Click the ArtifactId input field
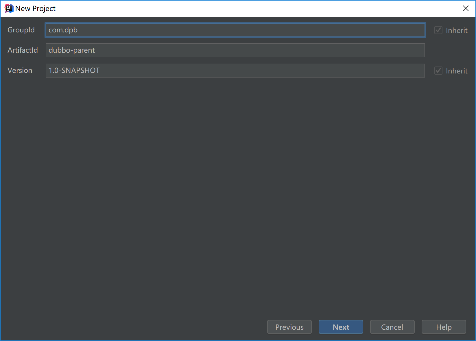 click(235, 50)
